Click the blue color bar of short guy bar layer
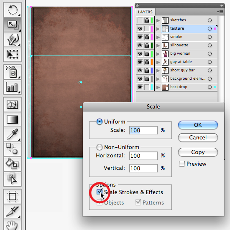The width and height of the screenshot is (230, 230). tap(152, 71)
